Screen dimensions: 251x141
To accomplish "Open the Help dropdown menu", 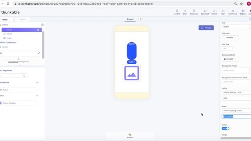I will 223,12.
